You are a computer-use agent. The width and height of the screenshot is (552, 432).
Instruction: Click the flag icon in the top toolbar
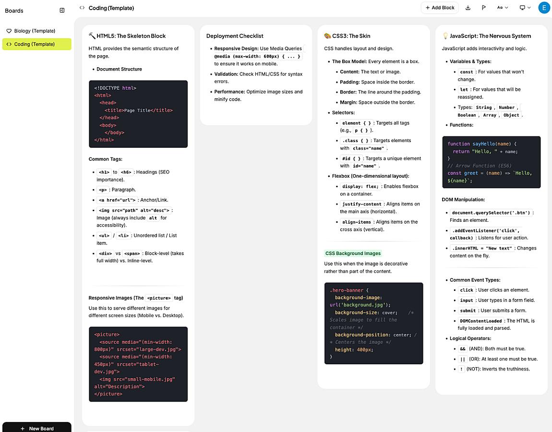point(484,8)
